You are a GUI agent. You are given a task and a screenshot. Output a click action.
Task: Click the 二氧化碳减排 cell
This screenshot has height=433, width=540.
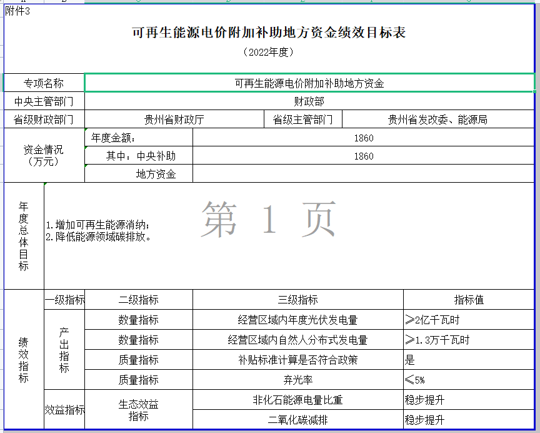click(x=297, y=420)
